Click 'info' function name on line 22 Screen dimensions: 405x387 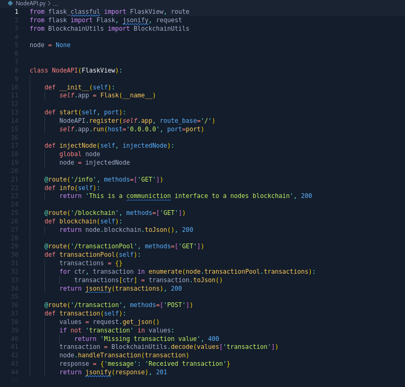click(67, 188)
